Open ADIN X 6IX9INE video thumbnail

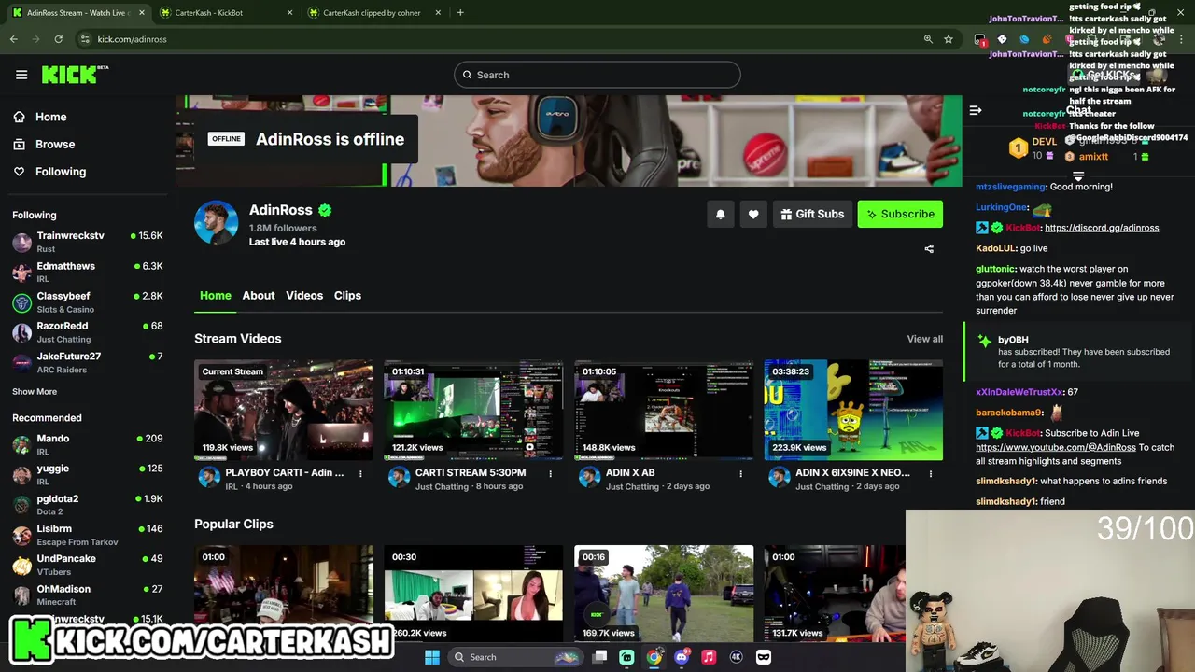click(853, 410)
